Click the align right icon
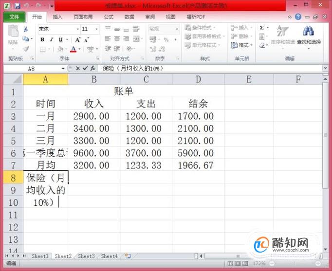Screen dimensions: 332x271 click(x=126, y=39)
